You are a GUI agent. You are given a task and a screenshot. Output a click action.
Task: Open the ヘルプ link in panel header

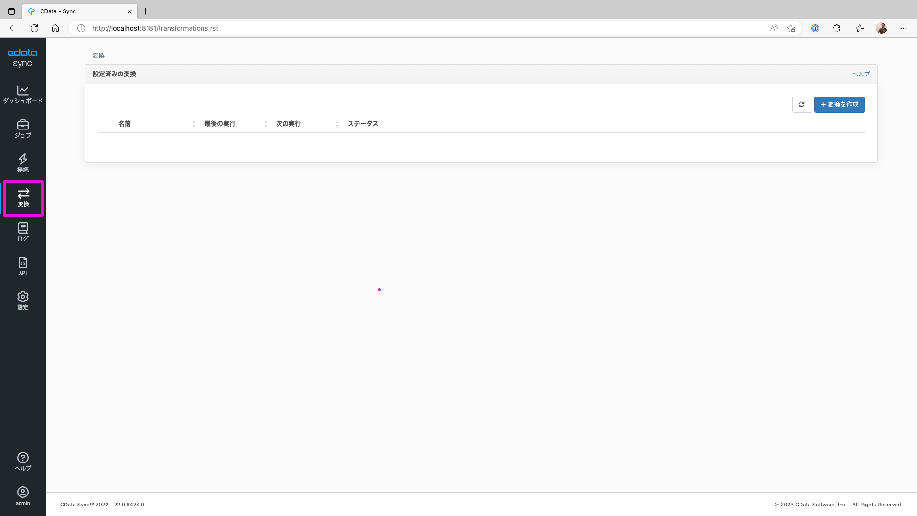[x=861, y=74]
